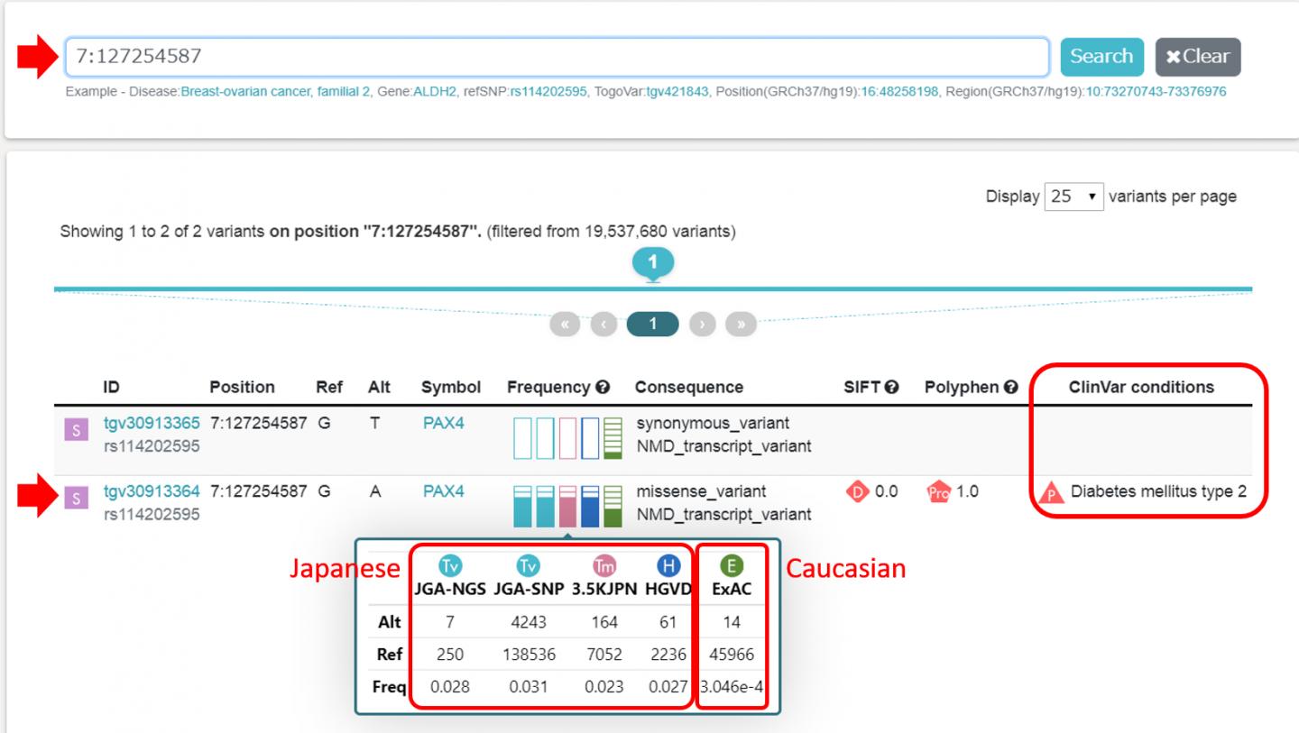This screenshot has height=733, width=1299.
Task: Click the blue HGVD 'H' dataset icon
Action: (668, 565)
